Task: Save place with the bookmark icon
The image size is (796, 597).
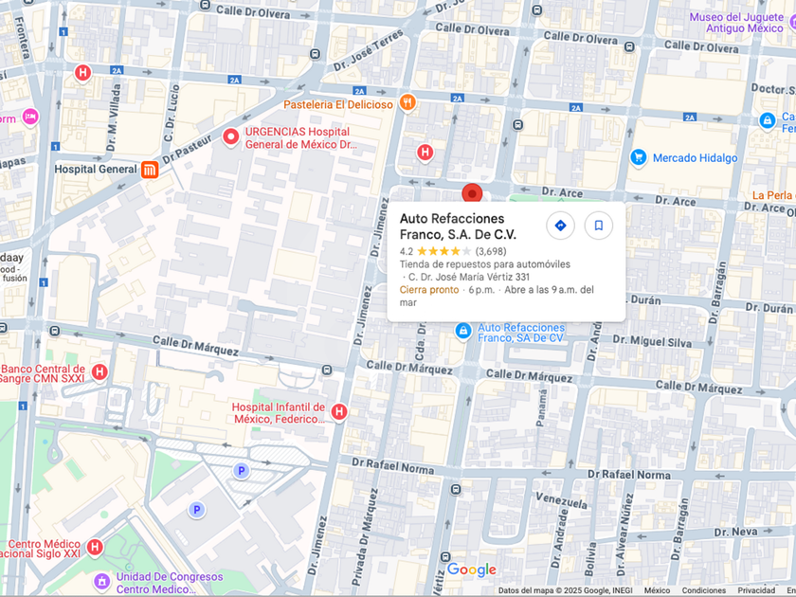Action: 599,225
